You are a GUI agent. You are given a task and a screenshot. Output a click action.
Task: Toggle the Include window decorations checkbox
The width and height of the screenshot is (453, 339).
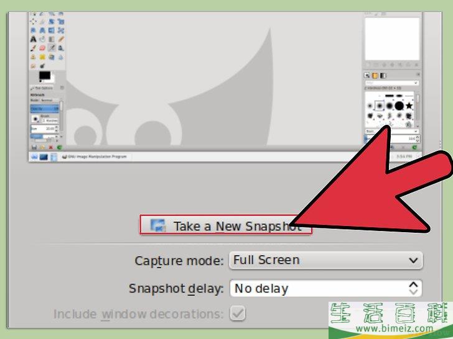coord(238,314)
